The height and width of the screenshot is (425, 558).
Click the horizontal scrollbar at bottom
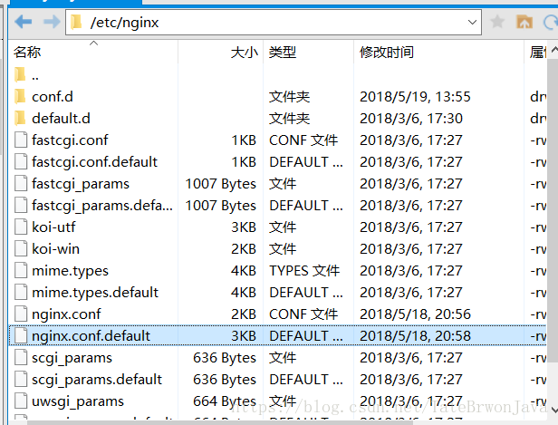click(221, 422)
